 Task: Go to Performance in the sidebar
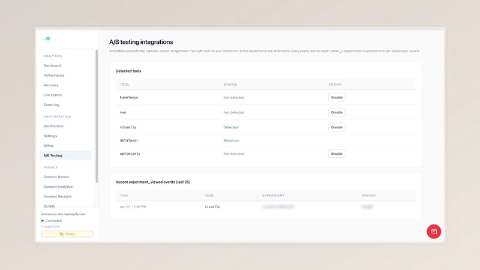(x=53, y=76)
